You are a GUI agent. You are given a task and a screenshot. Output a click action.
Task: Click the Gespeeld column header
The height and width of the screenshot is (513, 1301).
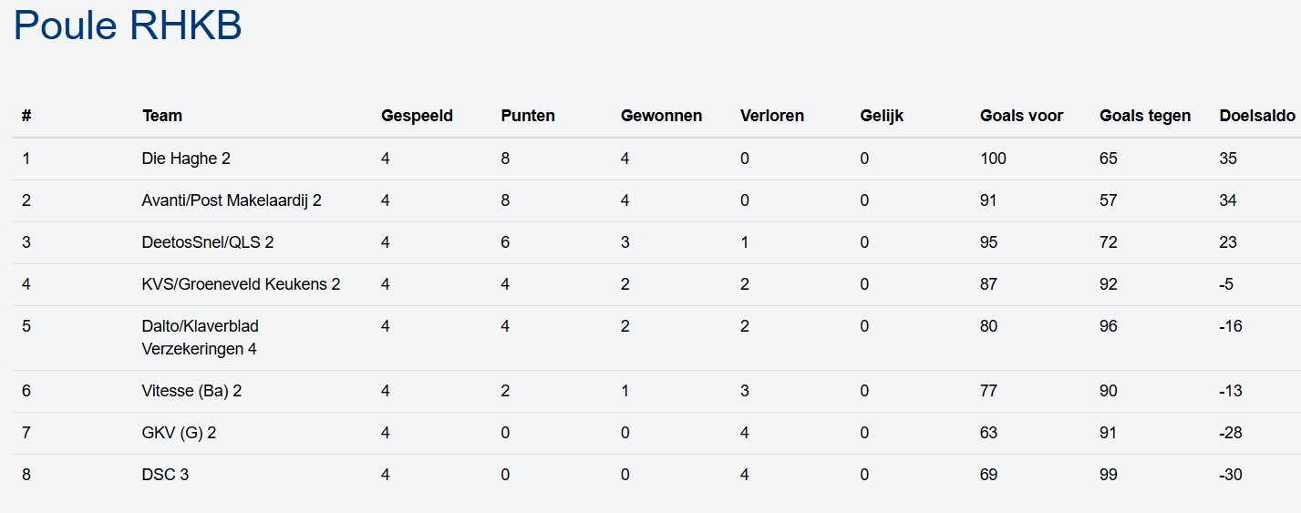417,116
